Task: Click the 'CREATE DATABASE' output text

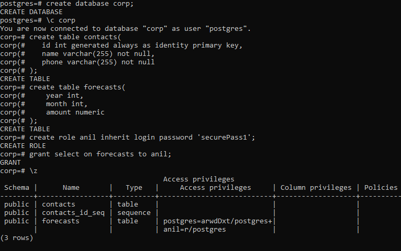Action: (31, 12)
